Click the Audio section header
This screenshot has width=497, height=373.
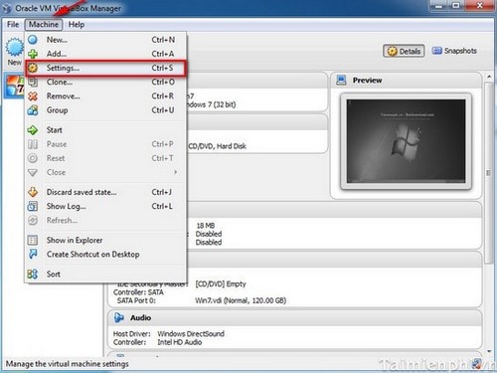coord(295,317)
